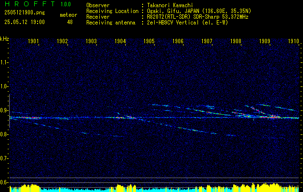Click the Receiver field label
Viewport: 303px width, 192px height.
(98, 17)
